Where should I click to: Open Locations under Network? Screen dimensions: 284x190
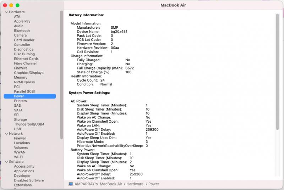point(22,143)
